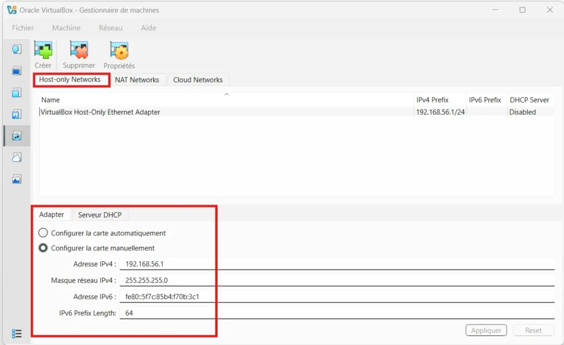
Task: Click the 192.168.56.1/24 prefix cell
Action: [440, 112]
